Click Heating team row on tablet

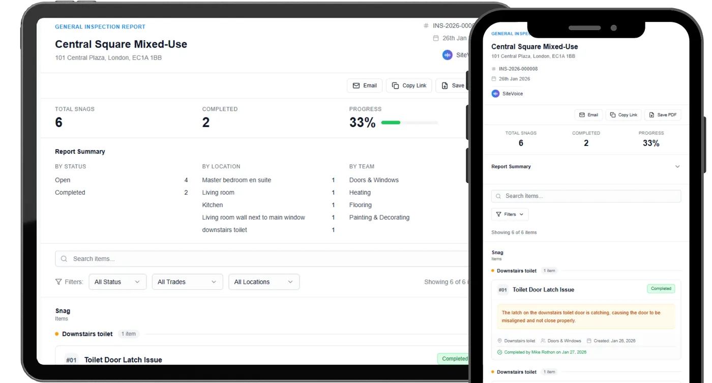(x=360, y=193)
